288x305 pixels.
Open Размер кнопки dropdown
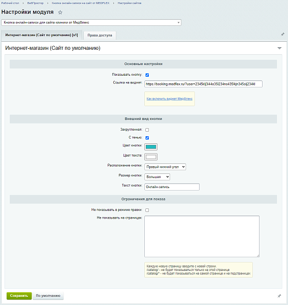tap(157, 177)
